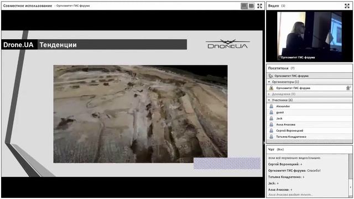
Task: Click the typing indicator for Алла Ачасова
Action: point(290,195)
